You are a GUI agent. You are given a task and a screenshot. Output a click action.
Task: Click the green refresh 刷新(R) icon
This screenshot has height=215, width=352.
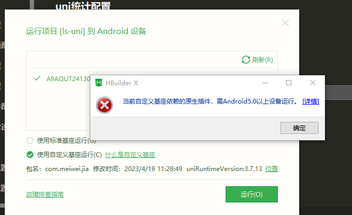[246, 60]
